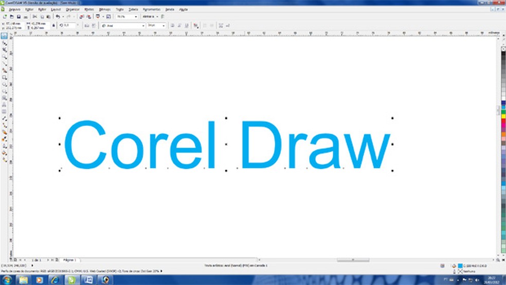Expand the undo history arrow

tap(63, 16)
